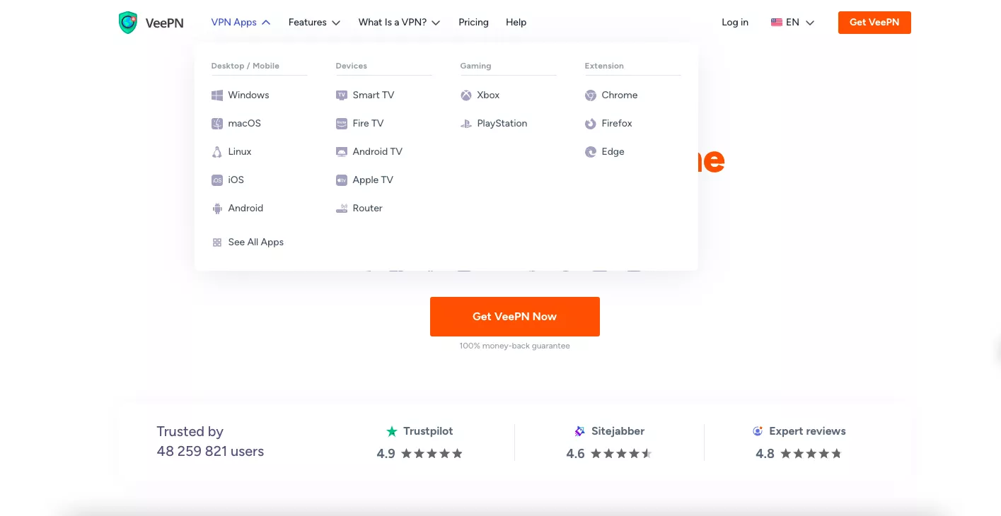Image resolution: width=1001 pixels, height=516 pixels.
Task: Choose Apple TV under Devices
Action: [373, 180]
